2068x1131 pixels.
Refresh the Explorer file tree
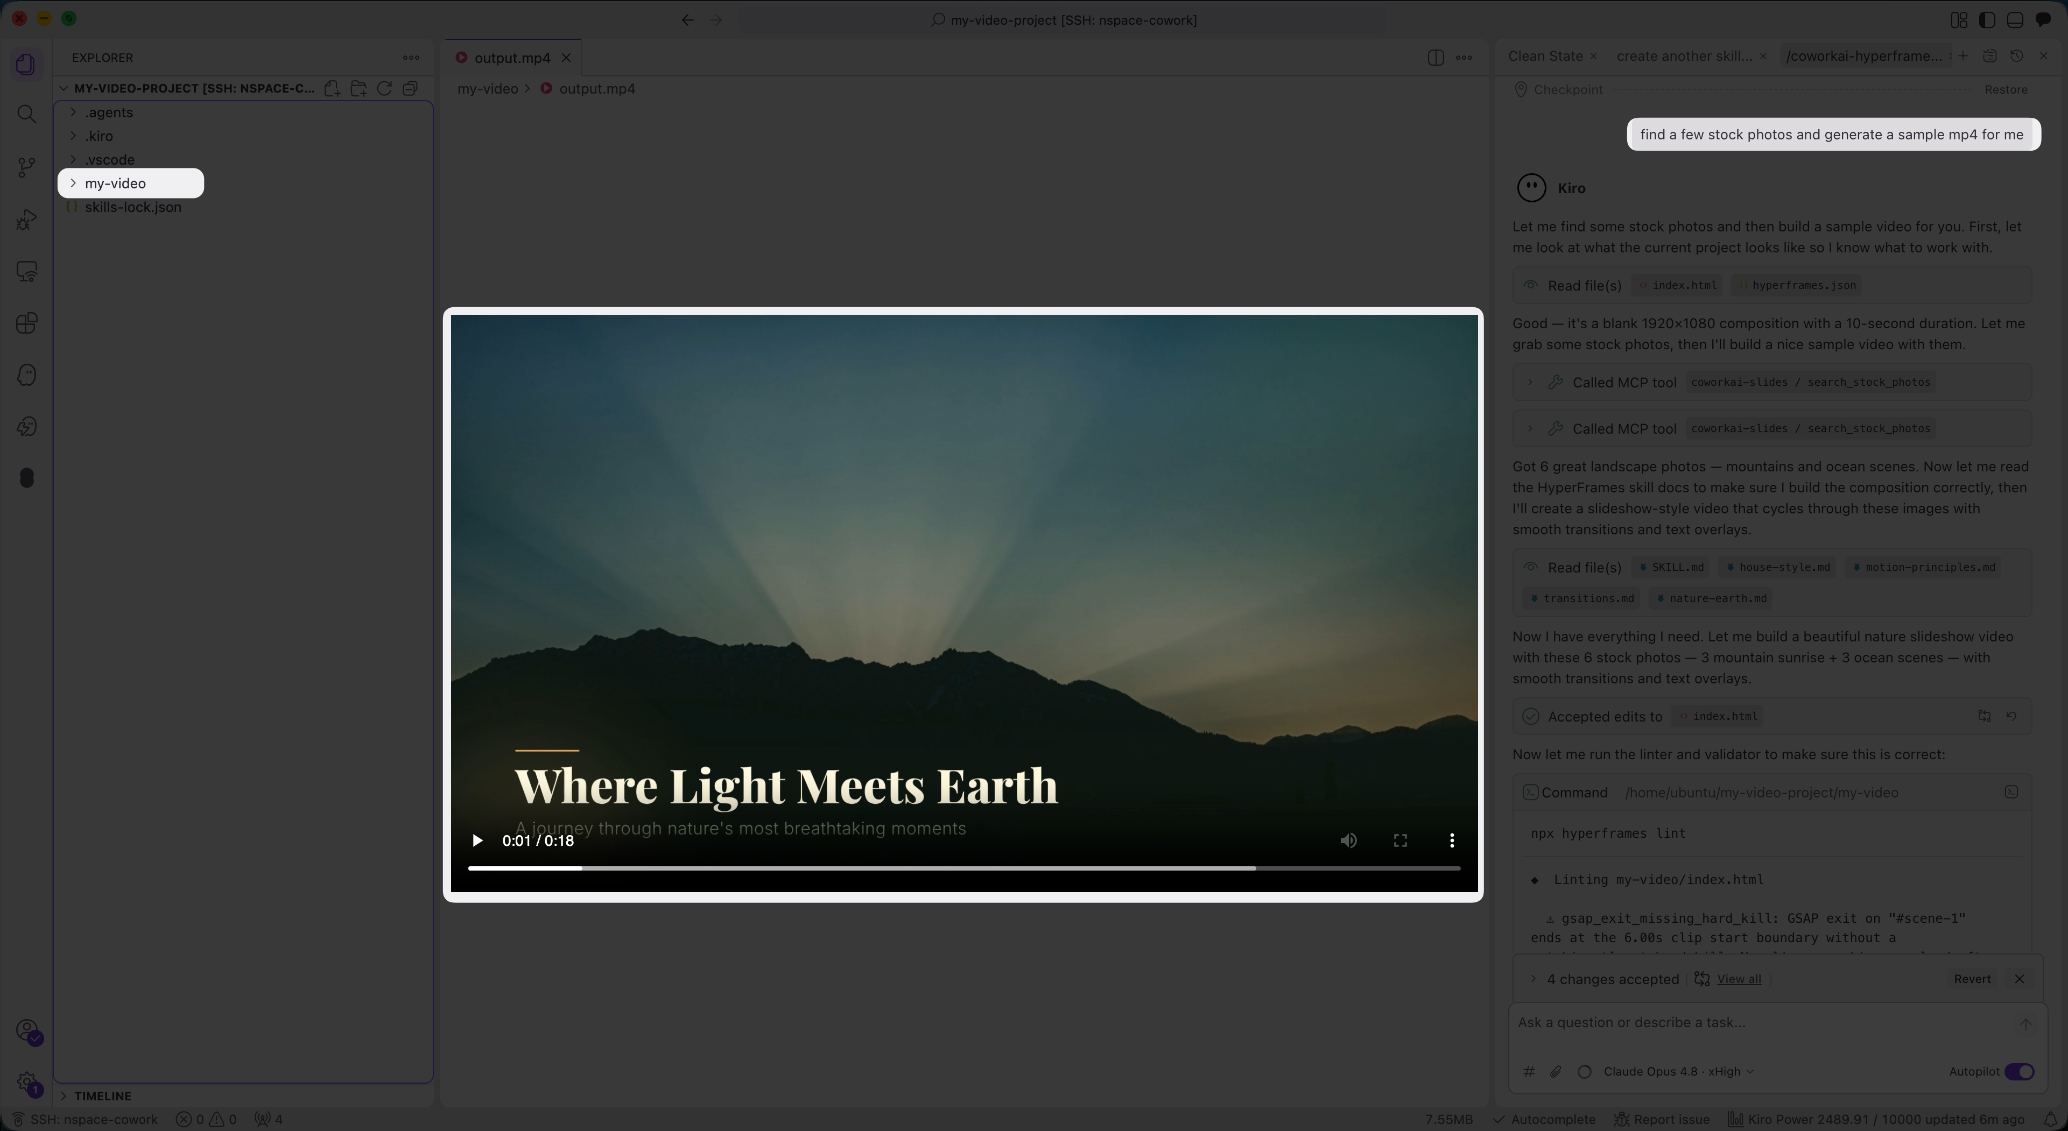coord(384,88)
